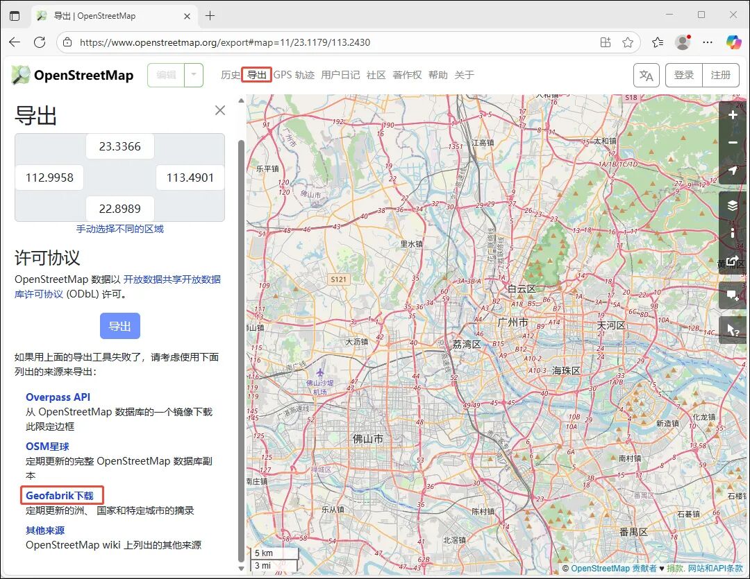This screenshot has width=750, height=579.
Task: Close the 导出 sidebar panel
Action: (x=220, y=110)
